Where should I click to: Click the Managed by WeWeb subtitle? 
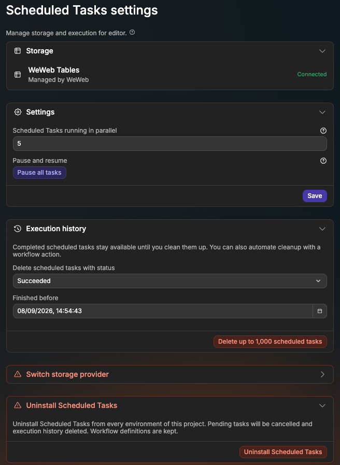[x=59, y=80]
